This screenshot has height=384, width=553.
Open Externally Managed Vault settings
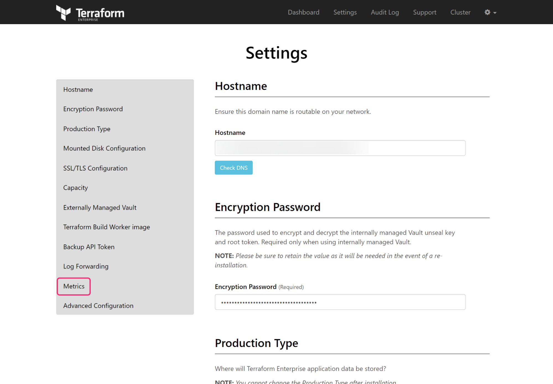click(x=100, y=207)
